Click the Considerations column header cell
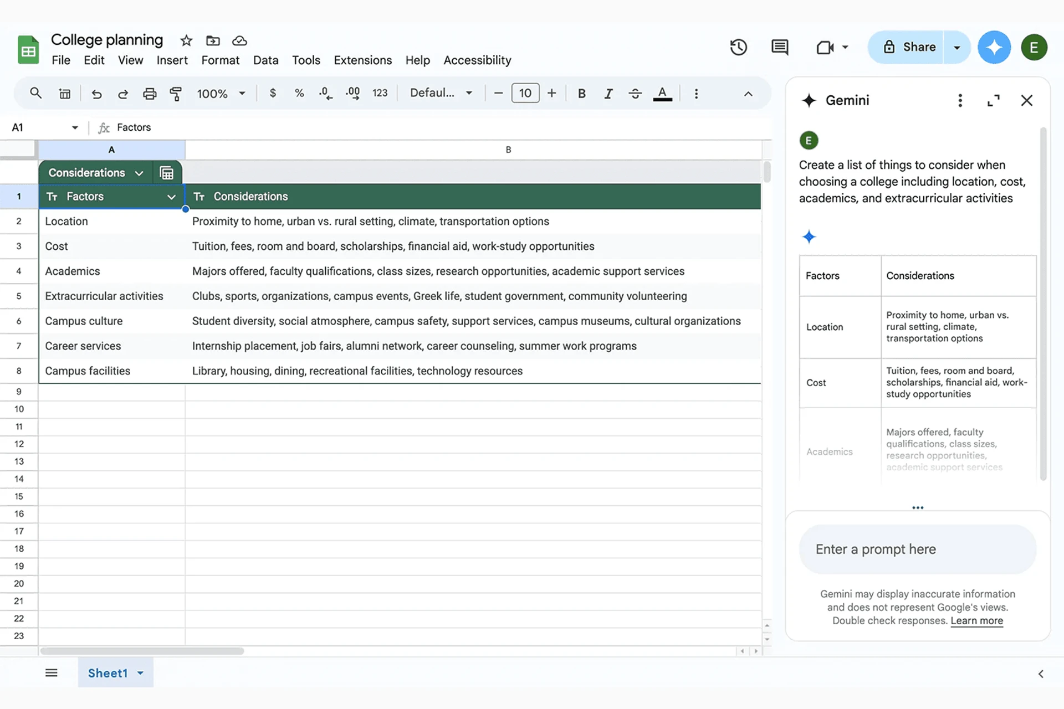The image size is (1064, 709). (x=473, y=197)
